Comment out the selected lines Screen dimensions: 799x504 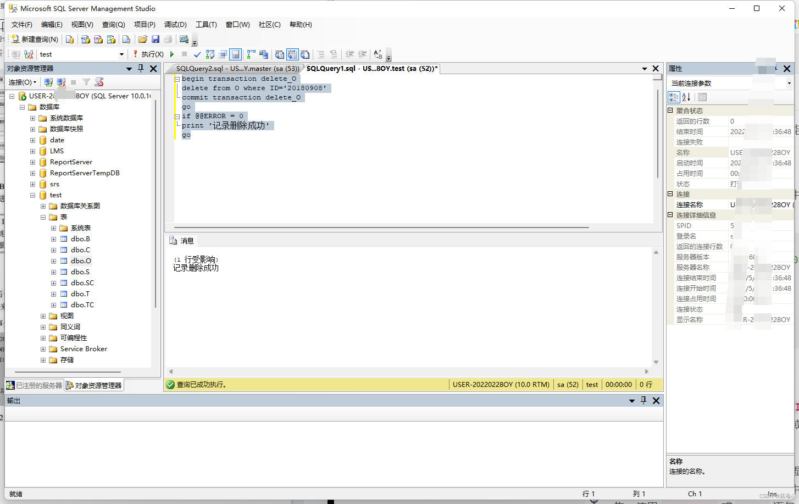point(321,54)
